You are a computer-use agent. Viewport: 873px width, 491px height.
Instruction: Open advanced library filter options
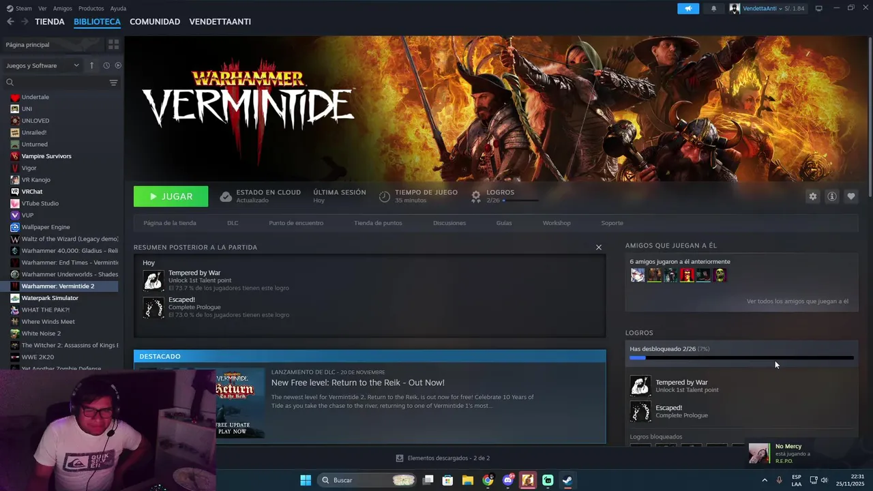point(113,83)
